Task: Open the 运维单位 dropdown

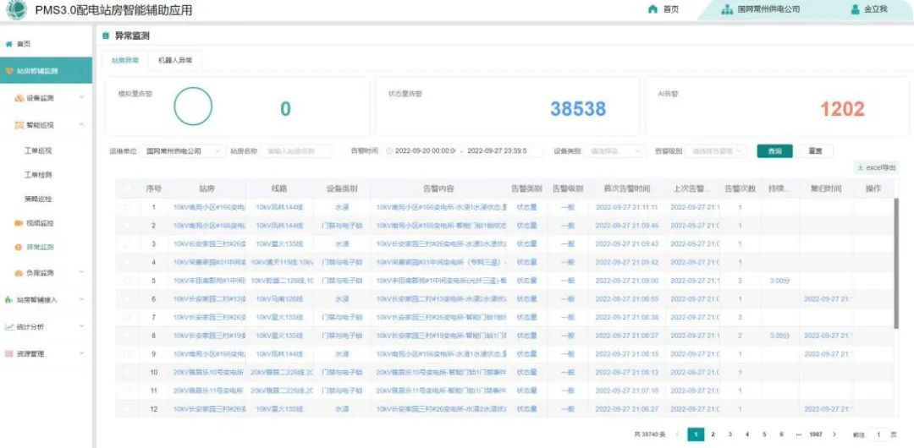Action: [x=182, y=151]
